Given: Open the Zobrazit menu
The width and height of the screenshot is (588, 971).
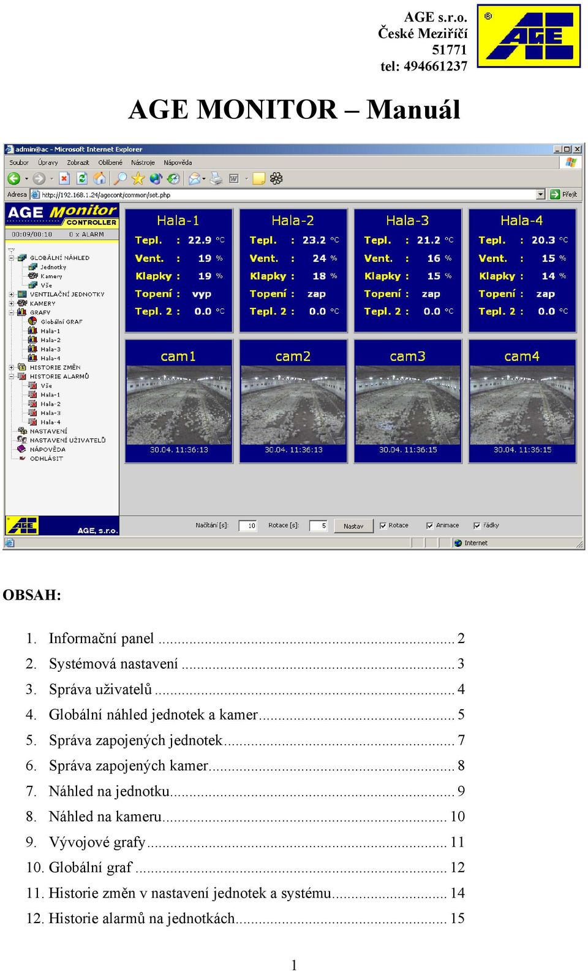Looking at the screenshot, I should pos(78,163).
